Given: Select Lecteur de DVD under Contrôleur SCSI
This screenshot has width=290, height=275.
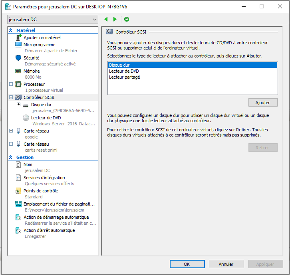Looking at the screenshot, I should click(46, 118).
